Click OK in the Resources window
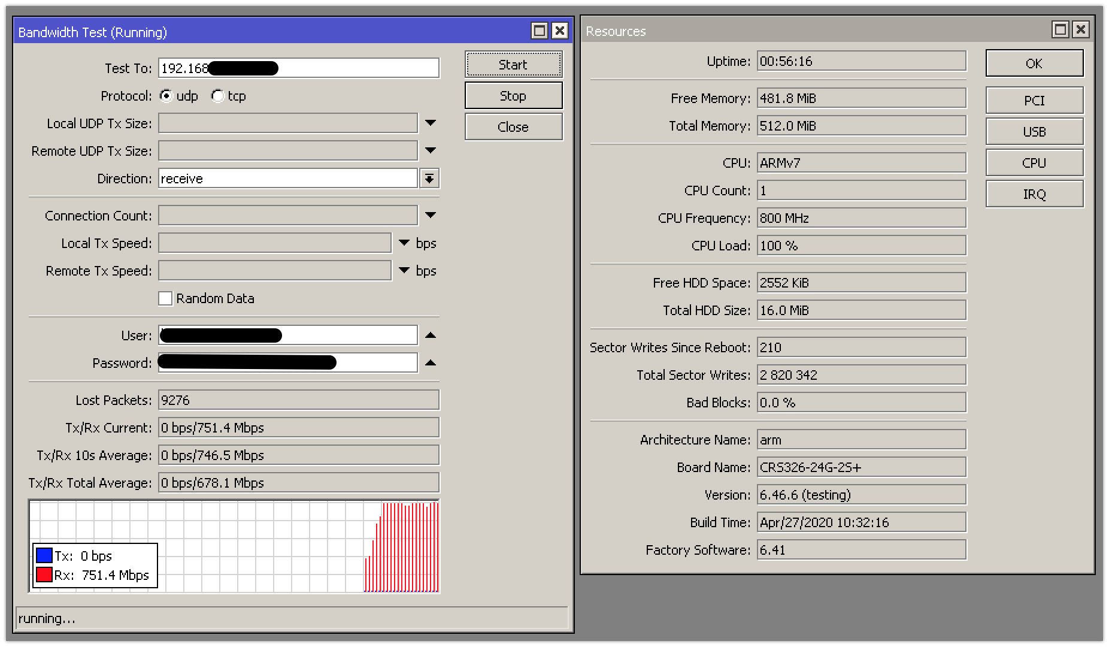The height and width of the screenshot is (647, 1109). point(1034,64)
